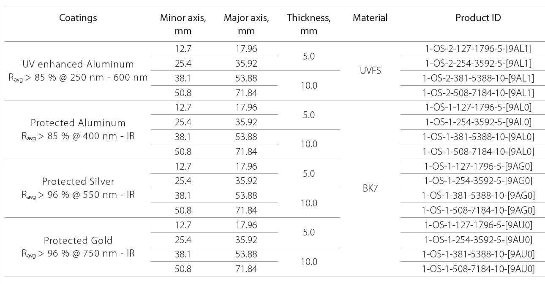The image size is (545, 284).
Task: Click product ID 1-OS-2-127-1796-5-[9AL1]
Action: [x=478, y=49]
